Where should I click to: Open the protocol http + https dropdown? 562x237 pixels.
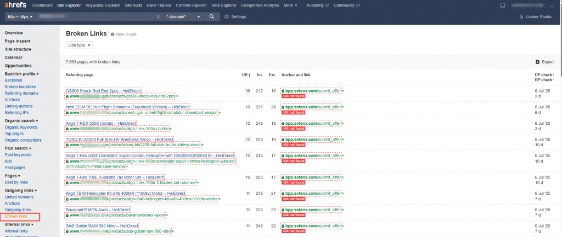pyautogui.click(x=20, y=17)
